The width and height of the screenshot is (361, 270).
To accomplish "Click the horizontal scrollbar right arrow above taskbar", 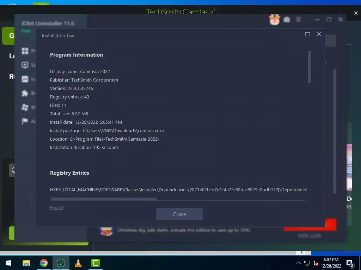I will [302, 252].
